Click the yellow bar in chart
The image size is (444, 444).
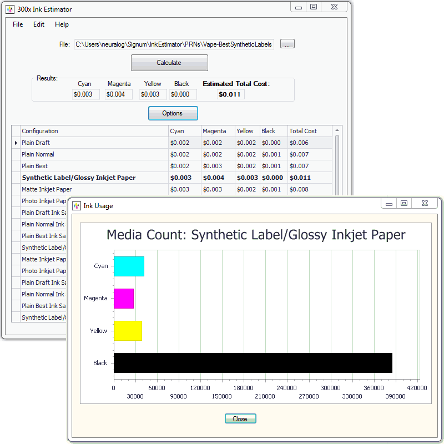tap(128, 331)
